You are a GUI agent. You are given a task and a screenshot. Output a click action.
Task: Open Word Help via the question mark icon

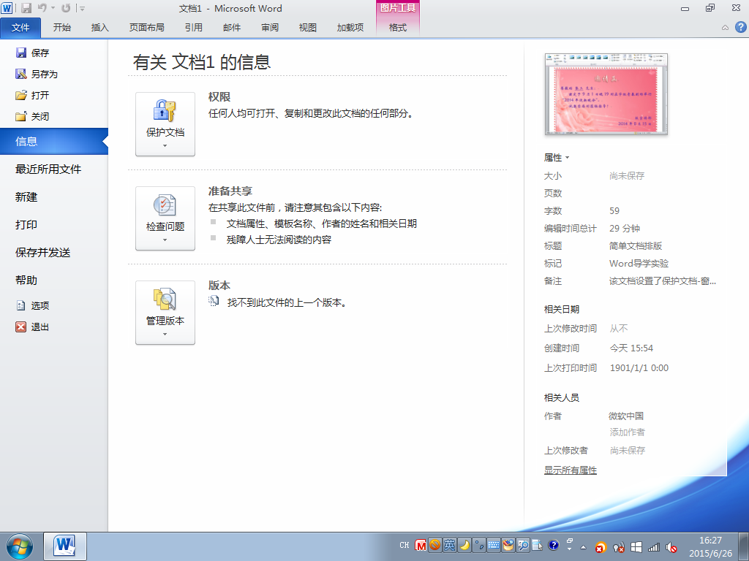click(740, 27)
